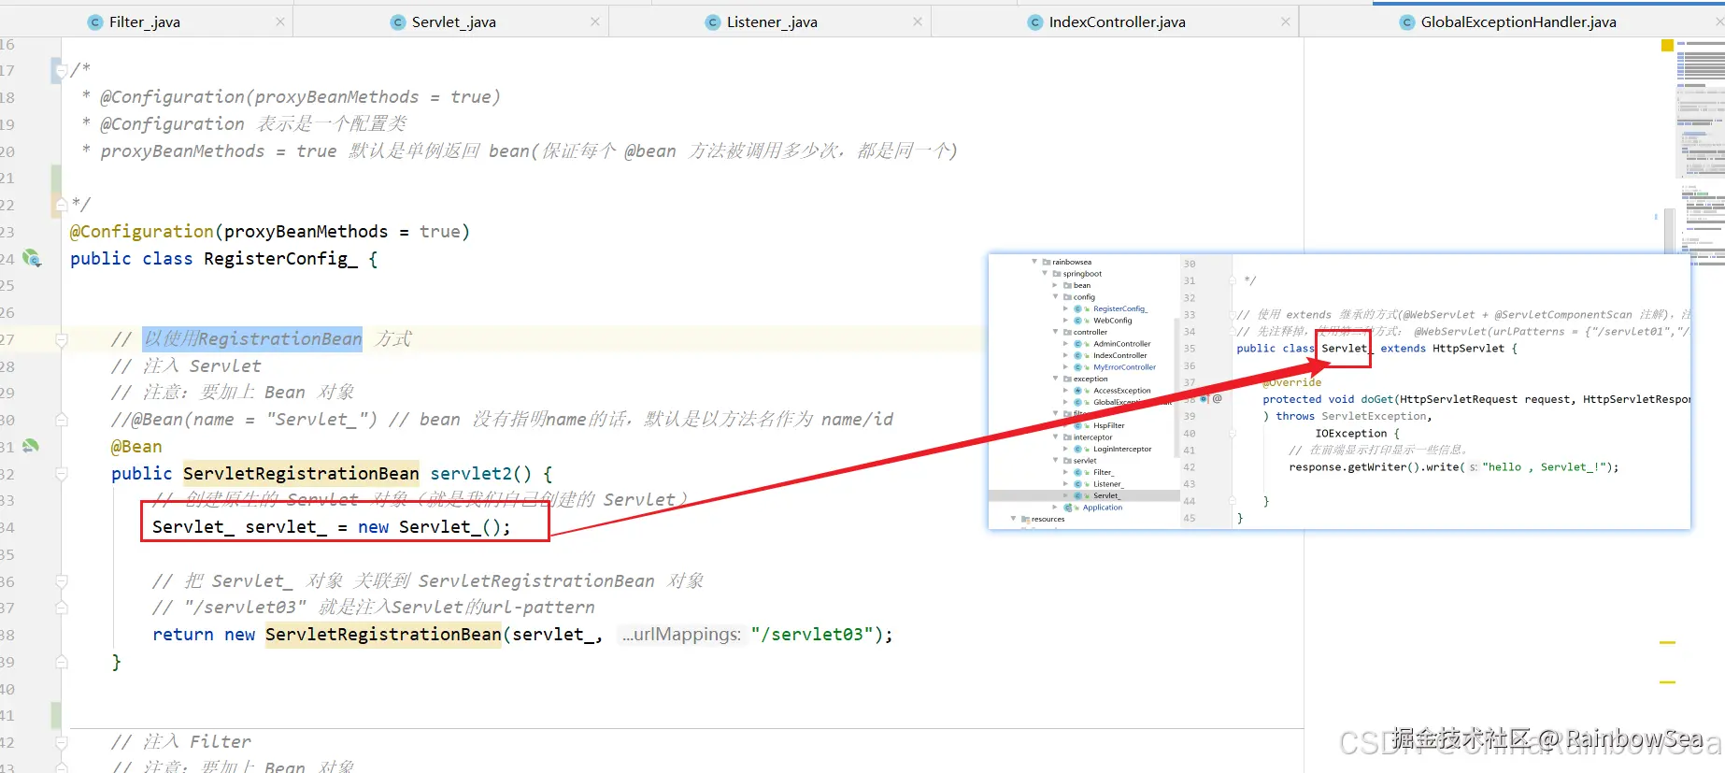Collapse the block comment fold marker at /*
The width and height of the screenshot is (1725, 773).
click(62, 70)
